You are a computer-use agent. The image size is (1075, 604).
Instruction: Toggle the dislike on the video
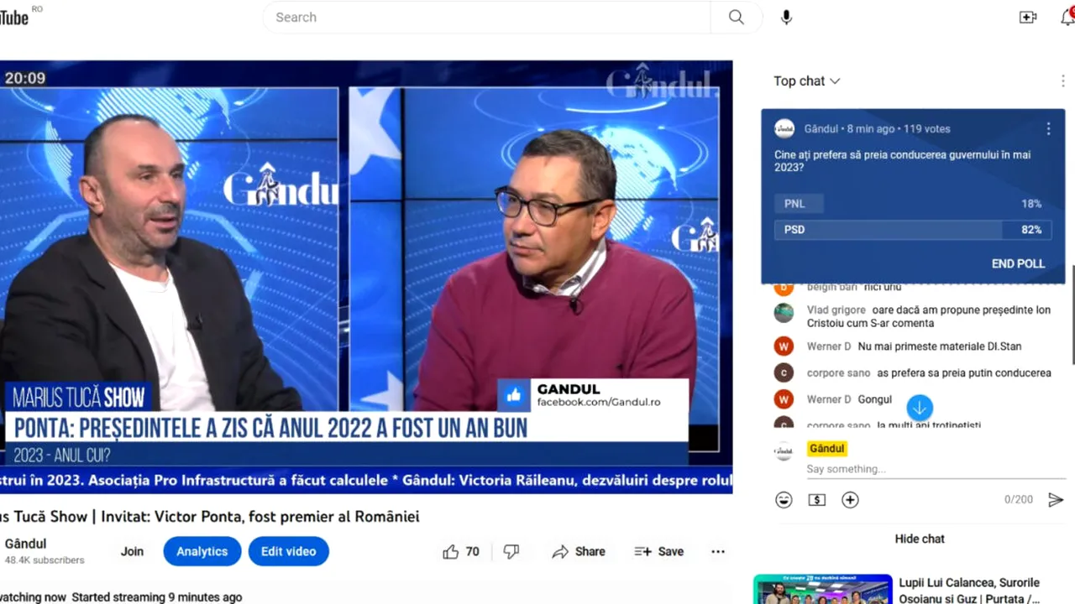(x=511, y=551)
